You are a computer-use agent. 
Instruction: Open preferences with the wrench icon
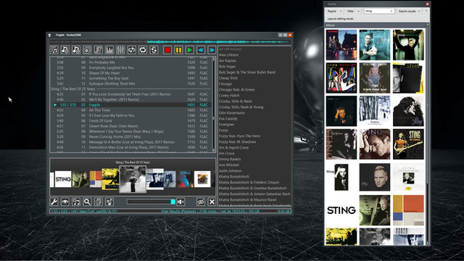54,202
